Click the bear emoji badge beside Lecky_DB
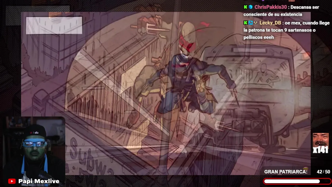The height and width of the screenshot is (187, 332). 255,23
